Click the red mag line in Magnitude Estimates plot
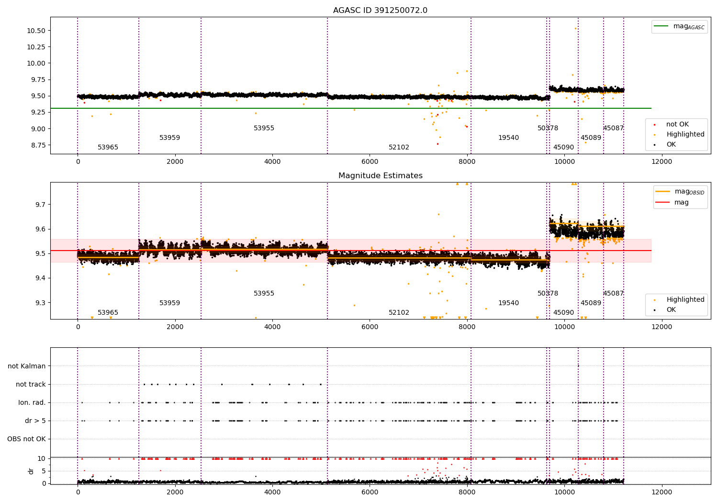718x503 pixels. click(x=351, y=251)
